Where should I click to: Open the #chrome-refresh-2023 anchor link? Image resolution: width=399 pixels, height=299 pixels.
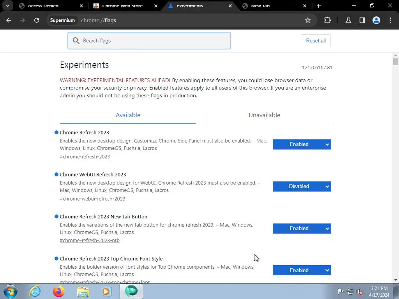click(85, 157)
